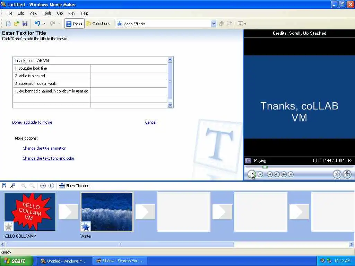The width and height of the screenshot is (355, 266).
Task: Toggle the Collections pane button
Action: coord(98,24)
